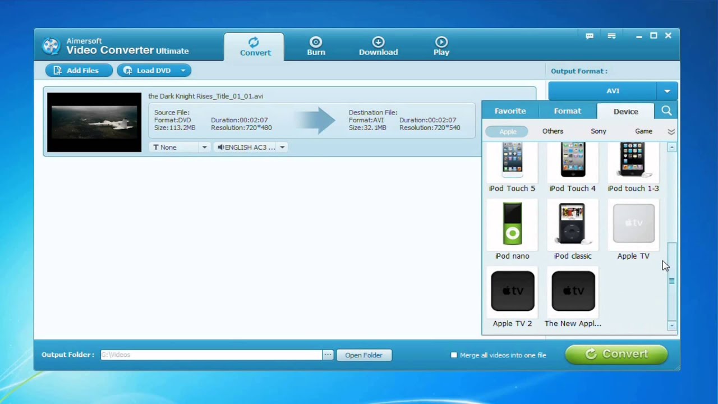Click the search magnifier icon
This screenshot has width=718, height=404.
[666, 111]
